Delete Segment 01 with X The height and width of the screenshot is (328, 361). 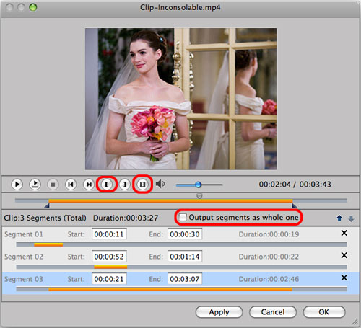(344, 233)
